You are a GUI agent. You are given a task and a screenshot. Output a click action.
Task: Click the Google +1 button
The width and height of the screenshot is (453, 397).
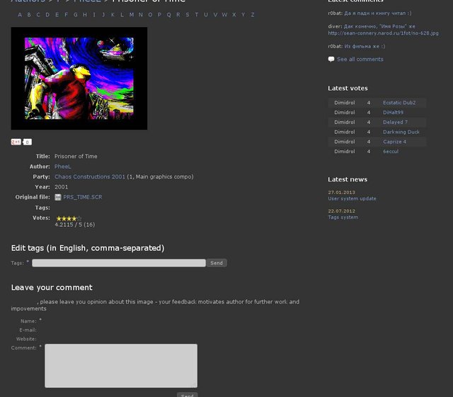click(x=16, y=142)
